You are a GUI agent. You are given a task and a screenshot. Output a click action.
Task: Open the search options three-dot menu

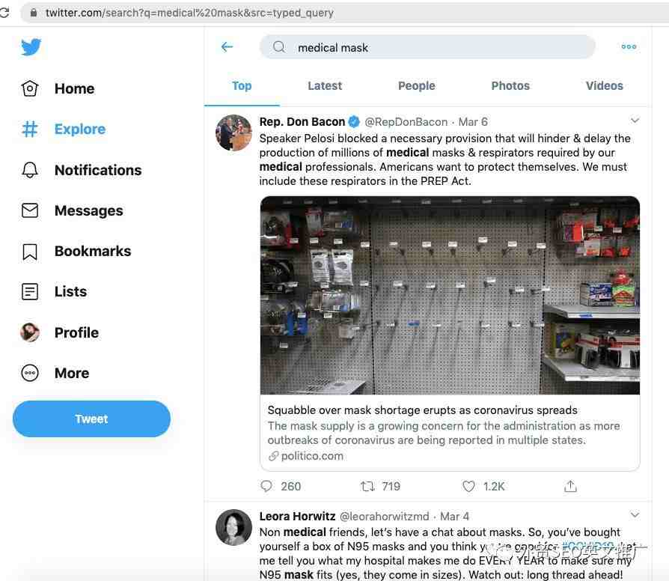(629, 47)
